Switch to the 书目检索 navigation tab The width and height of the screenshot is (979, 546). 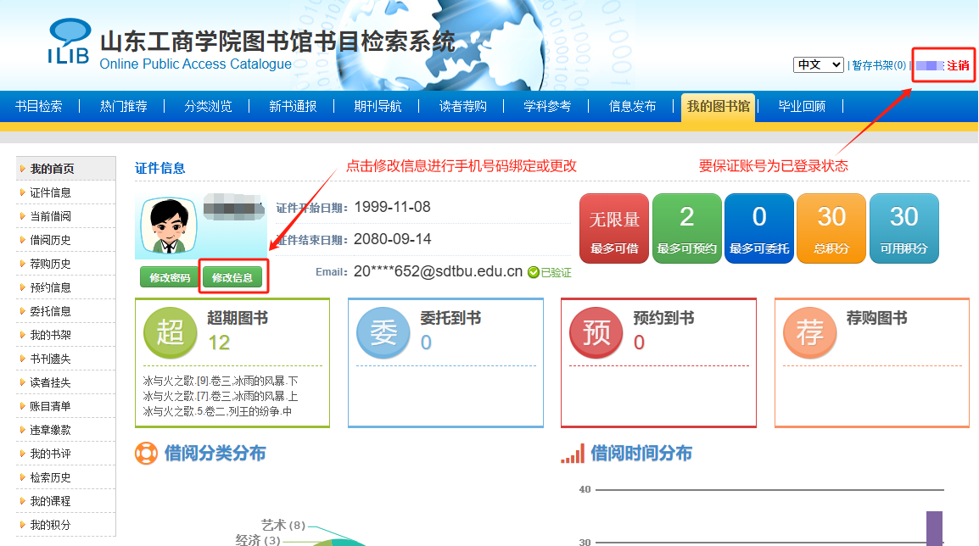(39, 107)
